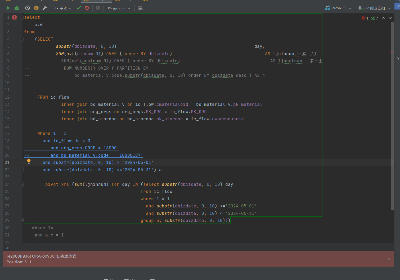Click the commented '6000' code on line 19
Screen dimensions: 400x280
(111, 148)
